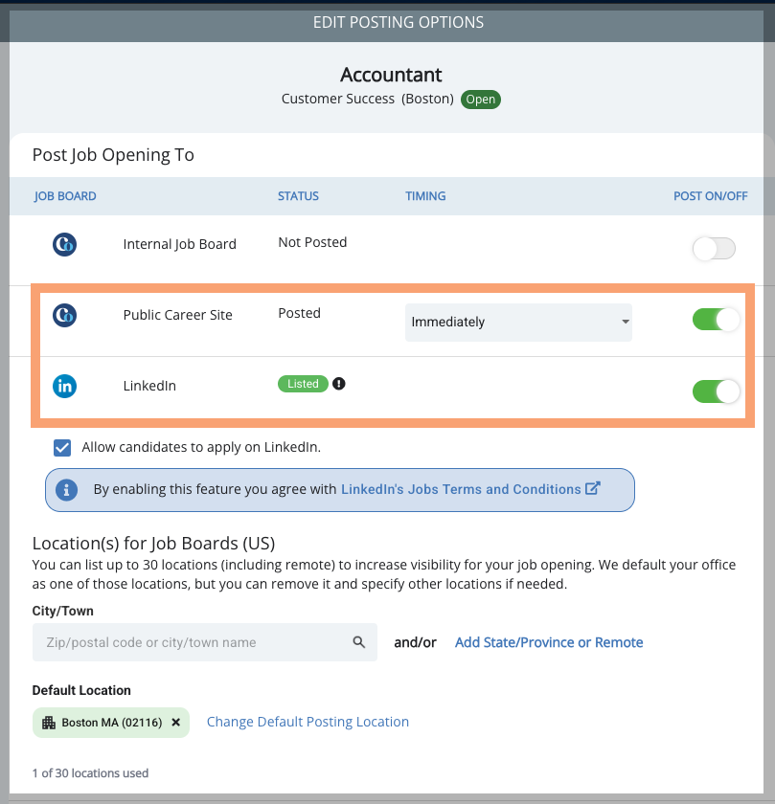The width and height of the screenshot is (775, 804).
Task: Click the building icon in the Boston location chip
Action: tap(49, 722)
